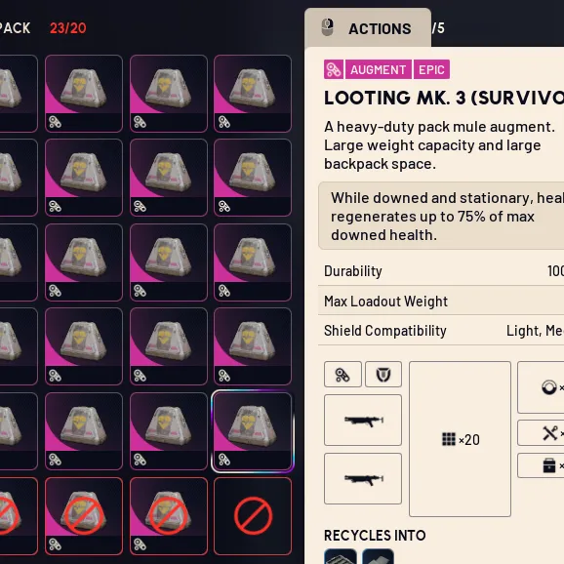564x564 pixels.
Task: Click the backpack x20 slots box
Action: click(x=460, y=439)
